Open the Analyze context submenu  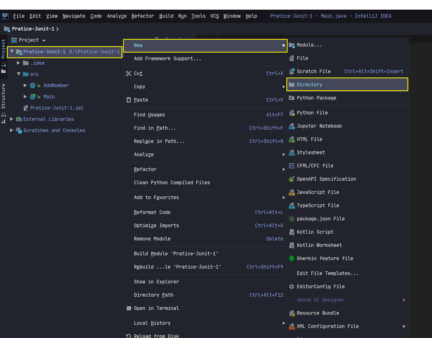(205, 155)
